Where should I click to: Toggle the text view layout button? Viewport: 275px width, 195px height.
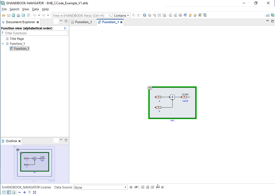4,192
